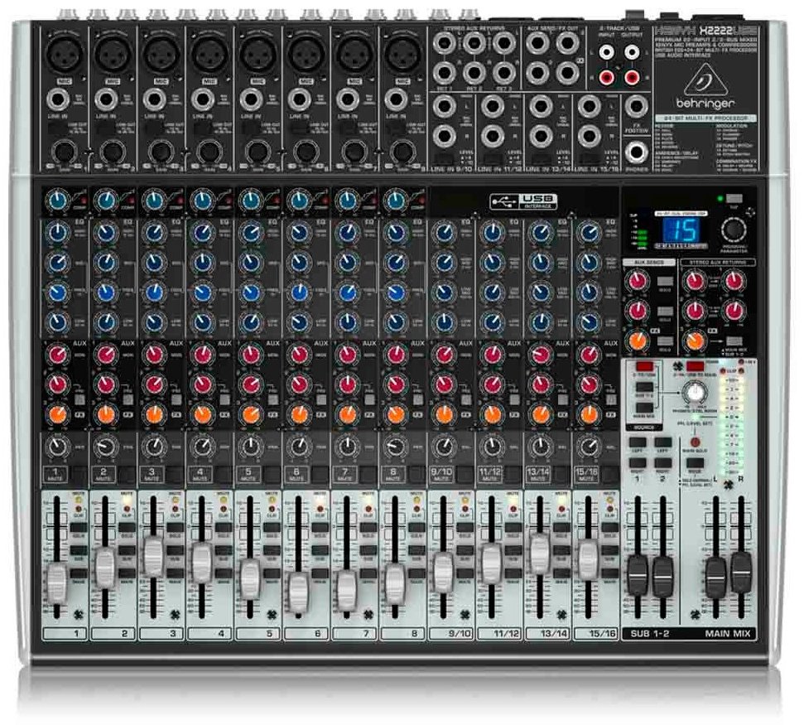Toggle the MAIN routing button on channel 4

(224, 573)
